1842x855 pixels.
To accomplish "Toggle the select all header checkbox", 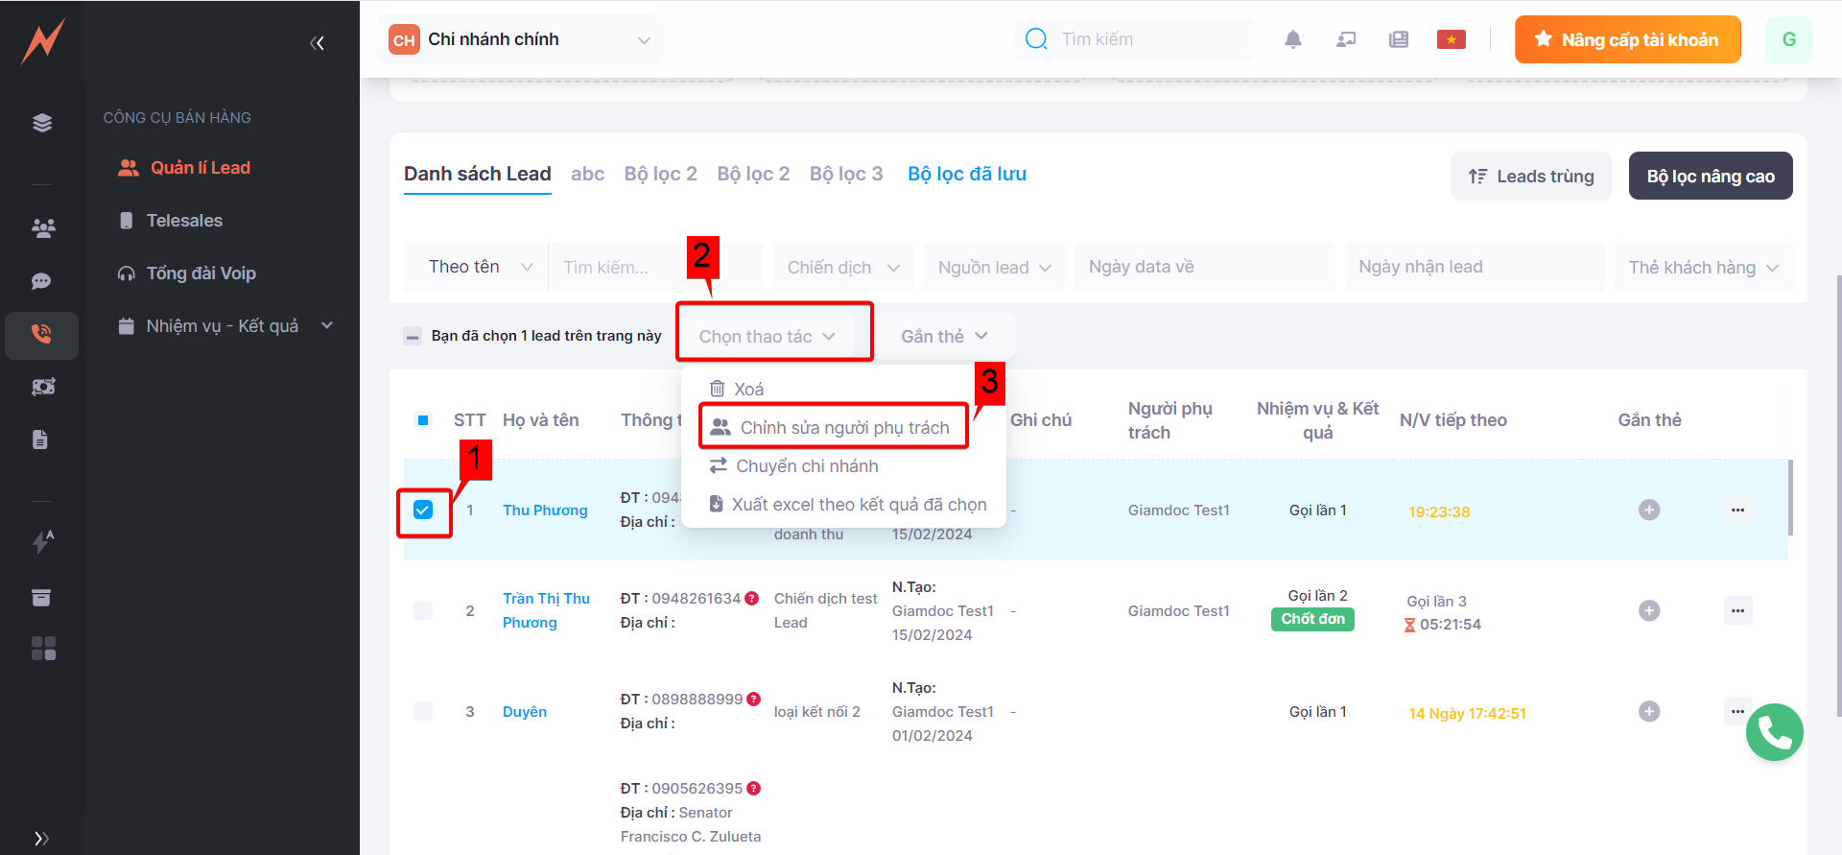I will coord(423,420).
